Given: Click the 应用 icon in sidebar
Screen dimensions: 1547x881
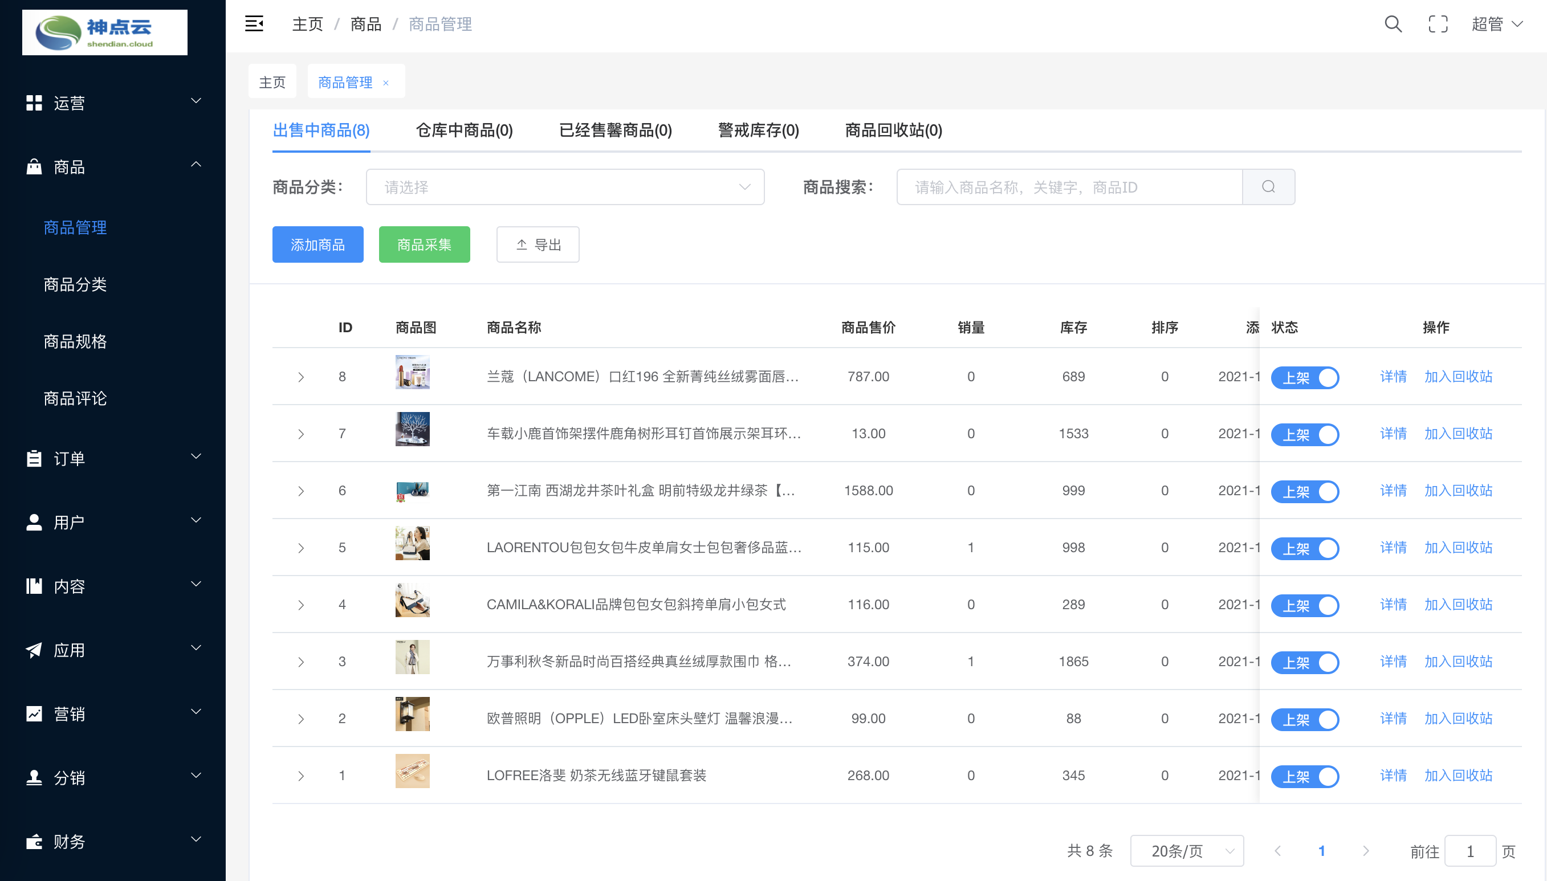Looking at the screenshot, I should 34,649.
